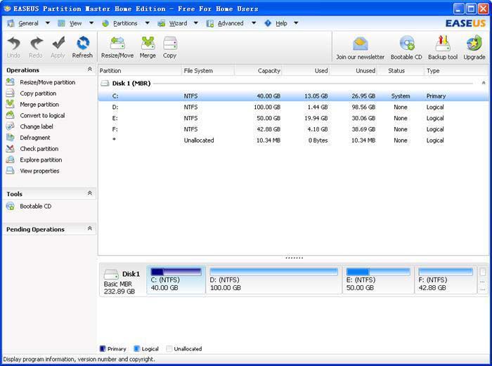The width and height of the screenshot is (492, 366).
Task: Click Defragment in Operations panel
Action: (34, 138)
